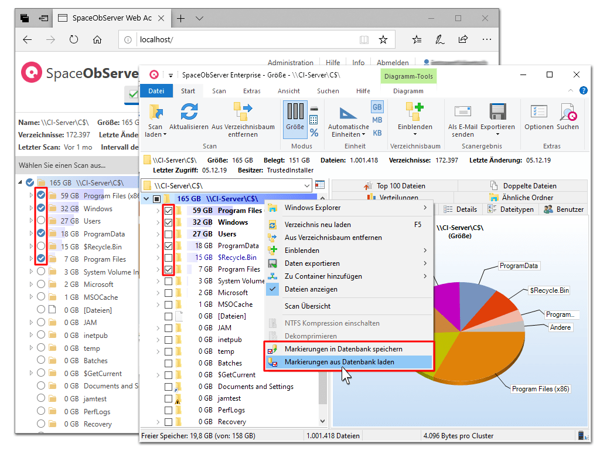
Task: Open the Datei ribbon tab
Action: (x=156, y=91)
